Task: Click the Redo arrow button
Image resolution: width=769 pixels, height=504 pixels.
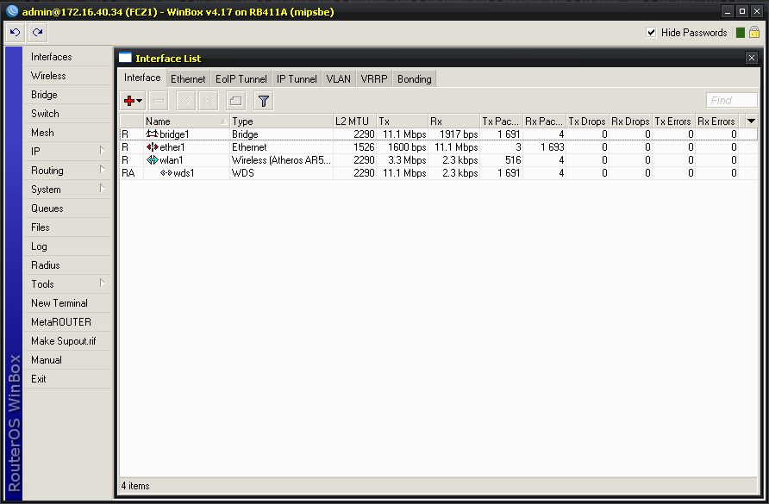Action: (38, 33)
